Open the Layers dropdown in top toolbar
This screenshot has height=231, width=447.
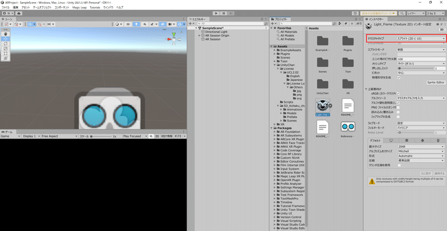[x=416, y=13]
